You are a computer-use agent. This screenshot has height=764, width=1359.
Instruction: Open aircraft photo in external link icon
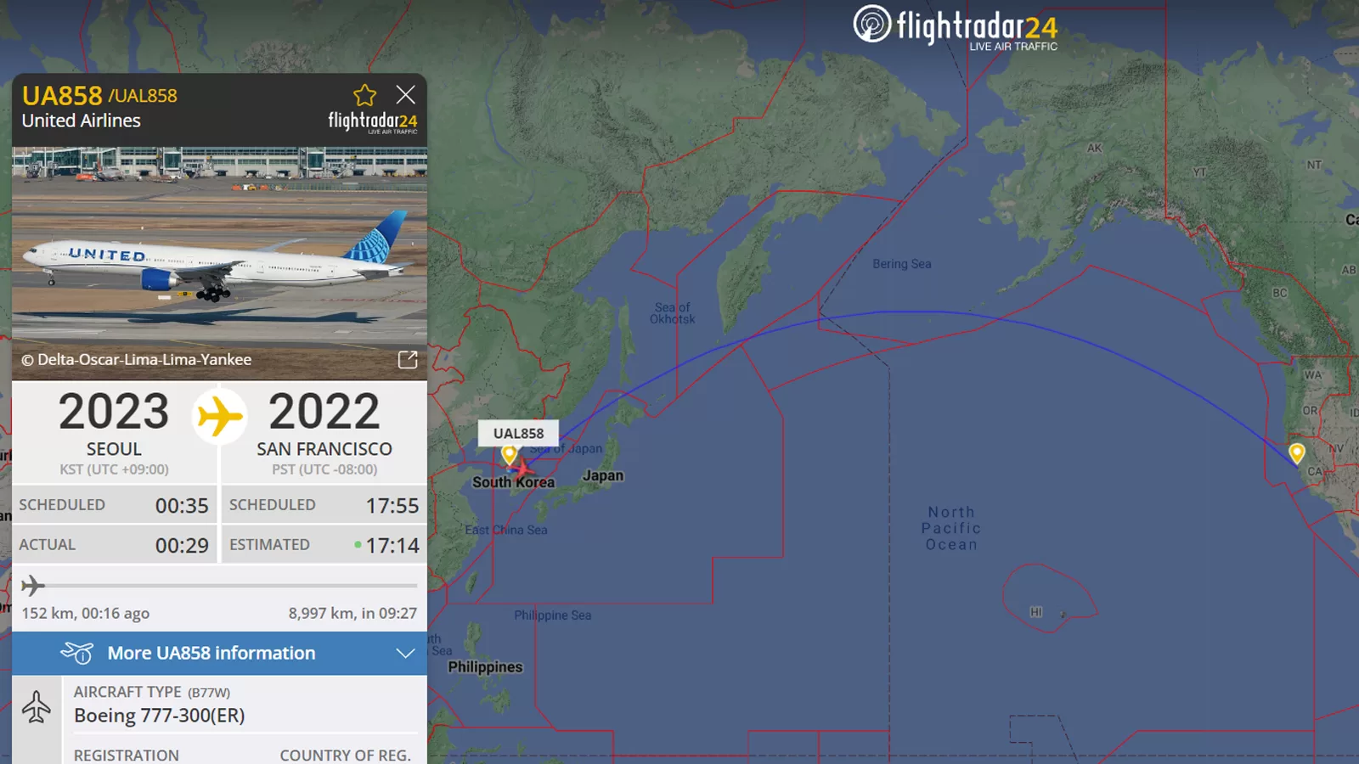pyautogui.click(x=408, y=360)
